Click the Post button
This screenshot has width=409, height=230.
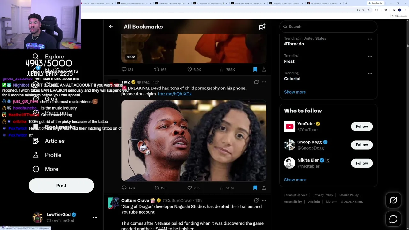point(61,186)
